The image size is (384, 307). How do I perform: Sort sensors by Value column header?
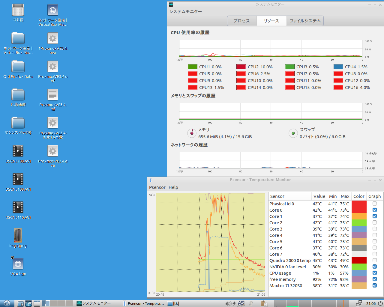(x=319, y=196)
